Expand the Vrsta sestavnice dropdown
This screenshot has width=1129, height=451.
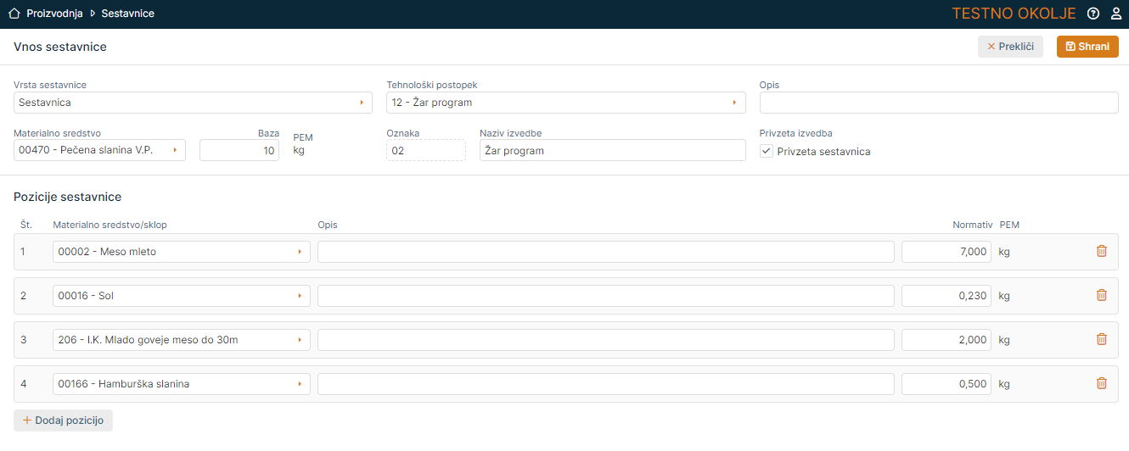[x=193, y=103]
